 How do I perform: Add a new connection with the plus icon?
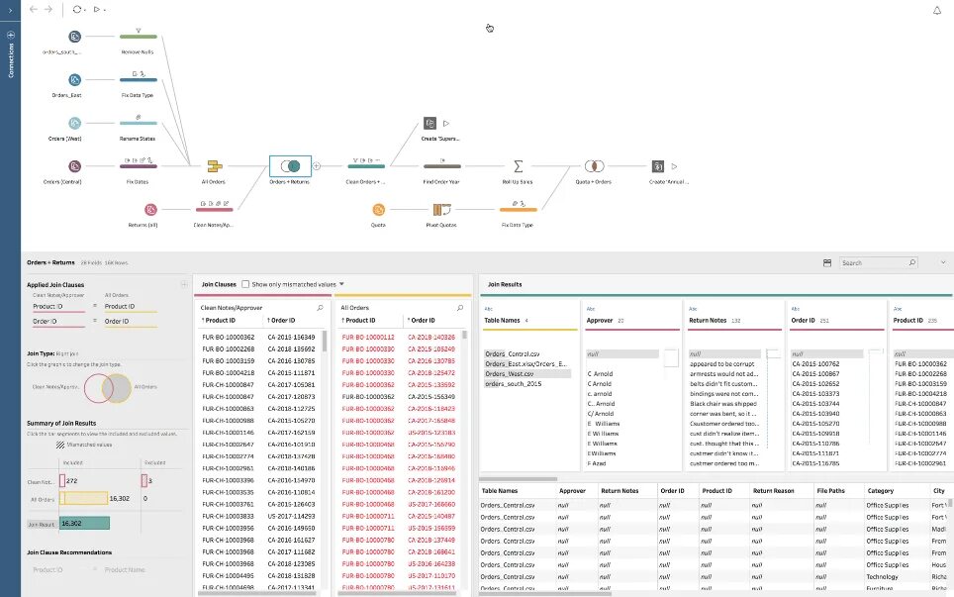pyautogui.click(x=10, y=35)
